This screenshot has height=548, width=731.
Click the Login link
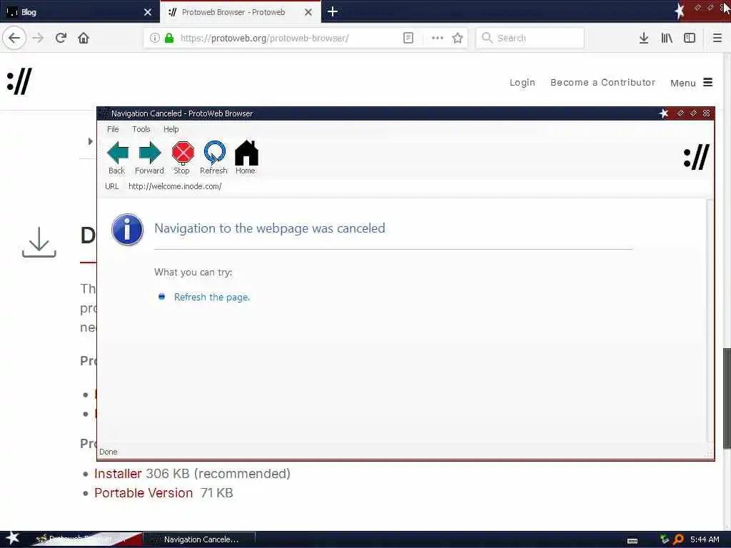tap(522, 82)
